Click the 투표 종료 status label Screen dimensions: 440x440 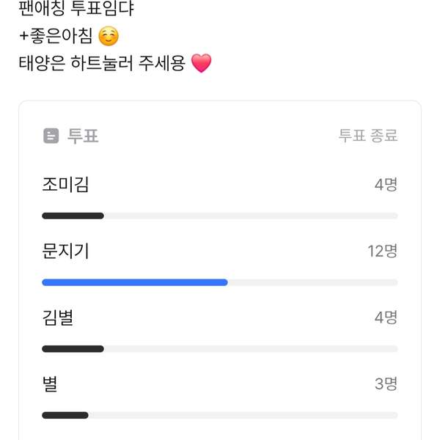click(368, 136)
